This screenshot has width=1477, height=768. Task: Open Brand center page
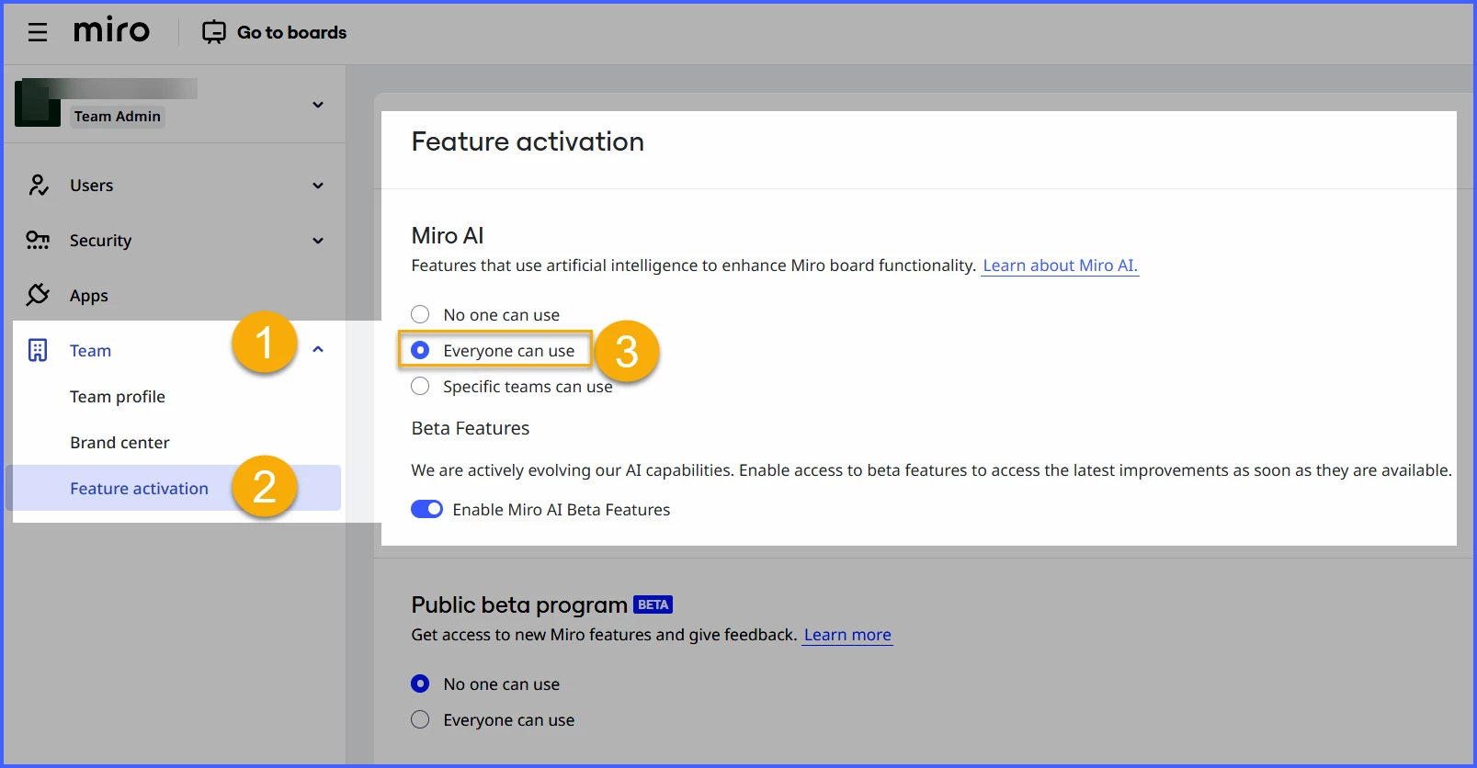(119, 443)
